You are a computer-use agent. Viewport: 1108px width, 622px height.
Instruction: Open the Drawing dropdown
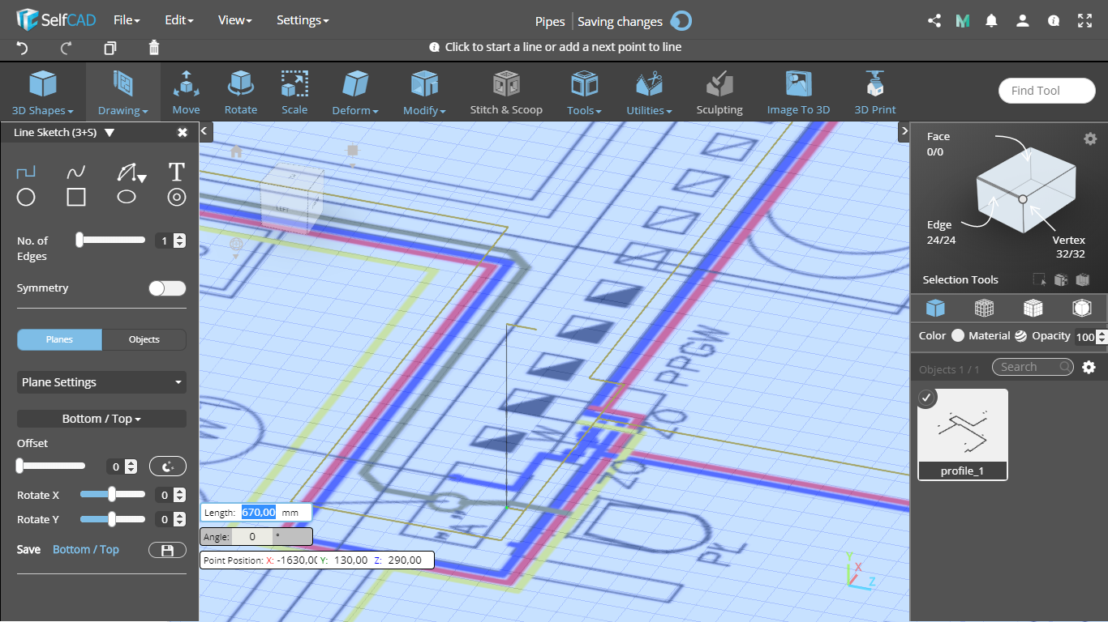pos(123,92)
